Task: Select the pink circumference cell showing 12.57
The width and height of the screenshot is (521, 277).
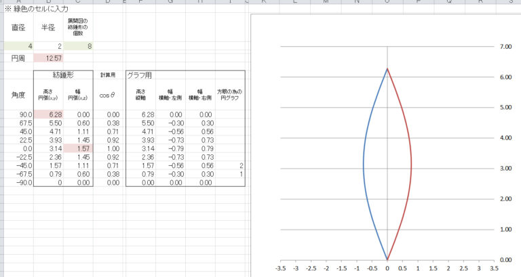Action: (x=48, y=59)
